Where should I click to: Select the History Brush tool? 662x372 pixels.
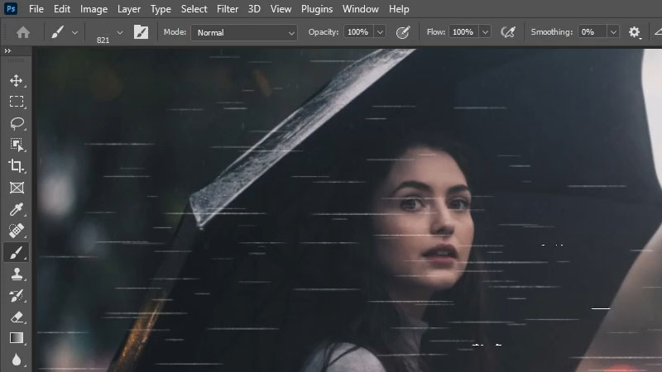click(17, 296)
